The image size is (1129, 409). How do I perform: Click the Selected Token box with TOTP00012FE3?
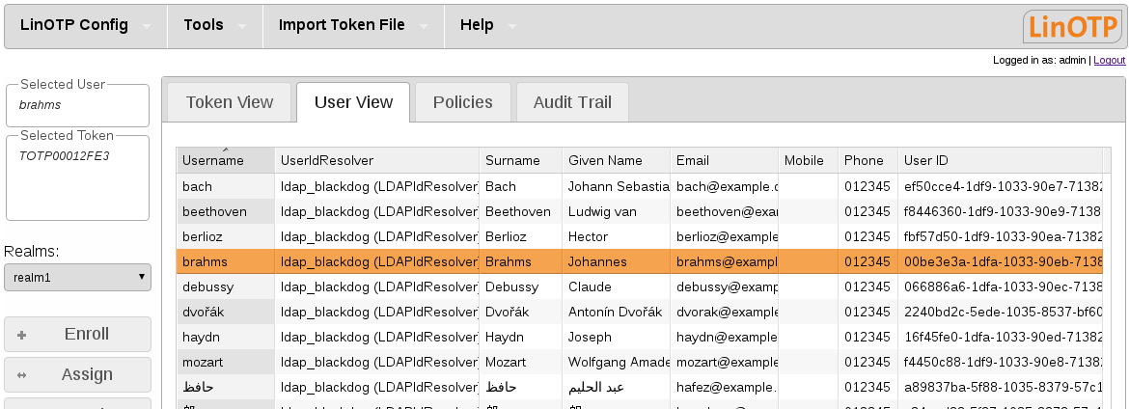[77, 178]
